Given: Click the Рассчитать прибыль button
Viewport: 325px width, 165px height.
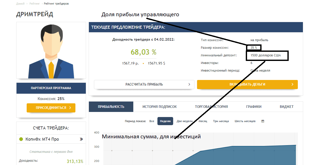Looking at the screenshot, I should [x=144, y=85].
